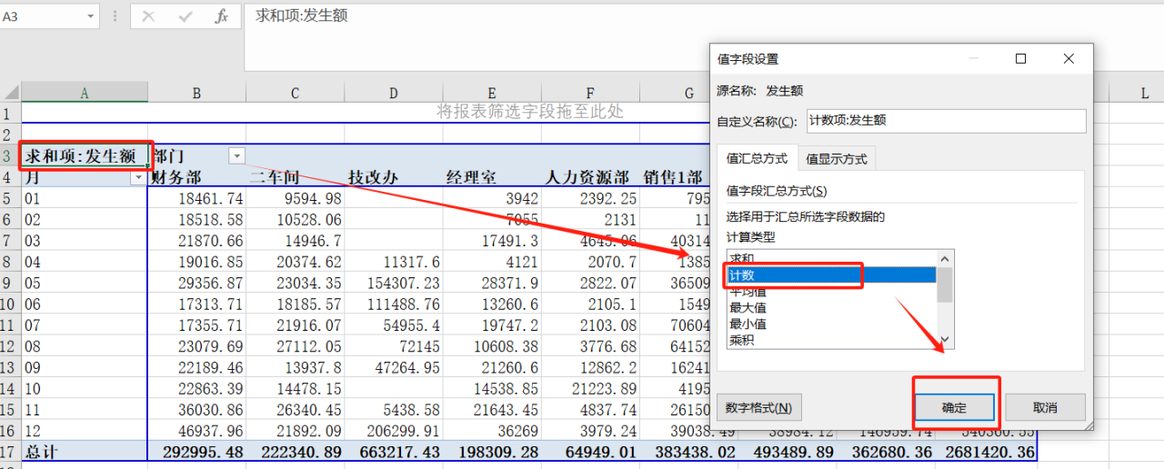1164x469 pixels.
Task: Open the insert function fx icon
Action: pyautogui.click(x=221, y=16)
